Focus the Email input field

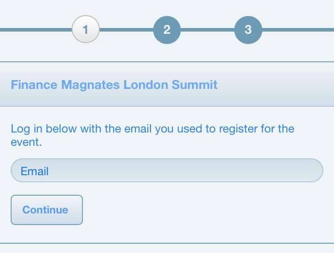(x=167, y=171)
